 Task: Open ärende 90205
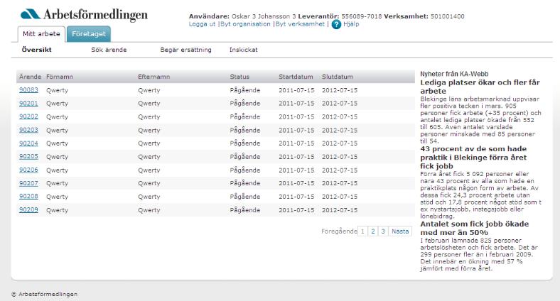(x=28, y=157)
